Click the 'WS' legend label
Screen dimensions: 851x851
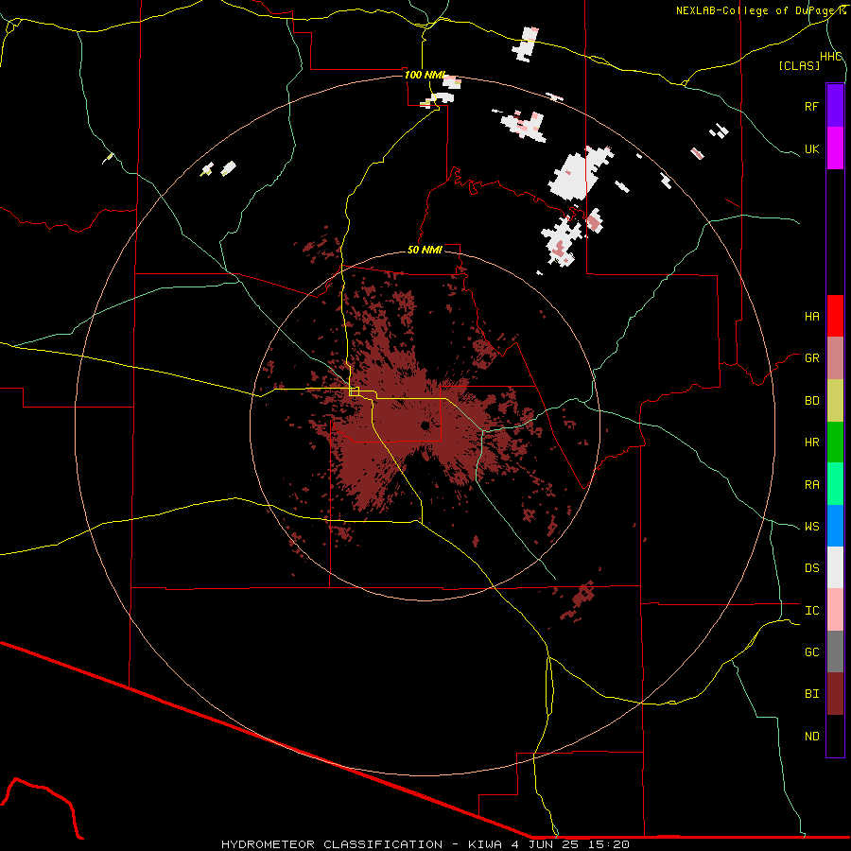pos(811,527)
